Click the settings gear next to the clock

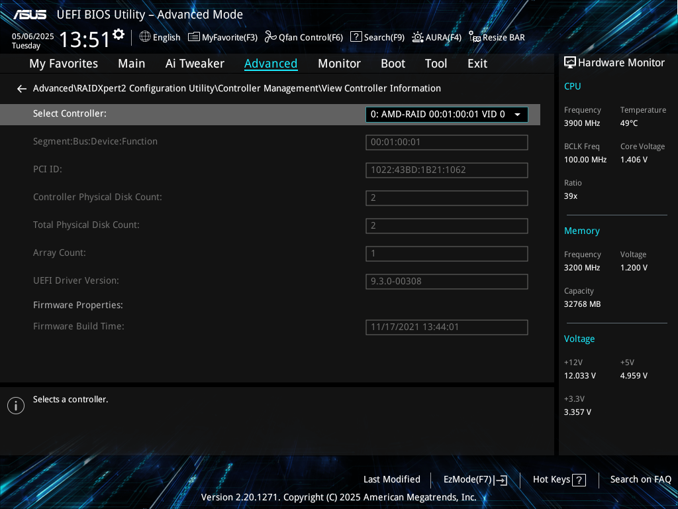tap(119, 34)
